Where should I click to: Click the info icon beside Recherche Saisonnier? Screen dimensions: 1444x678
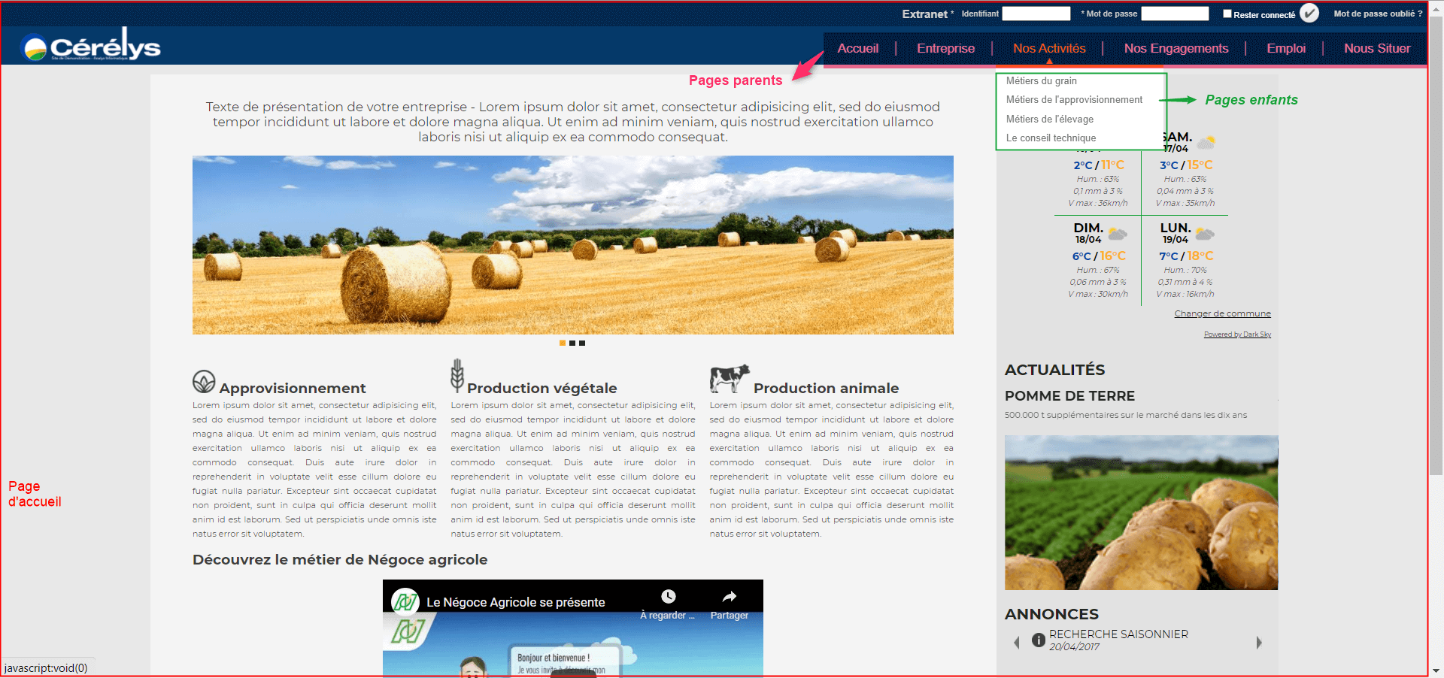[1039, 640]
